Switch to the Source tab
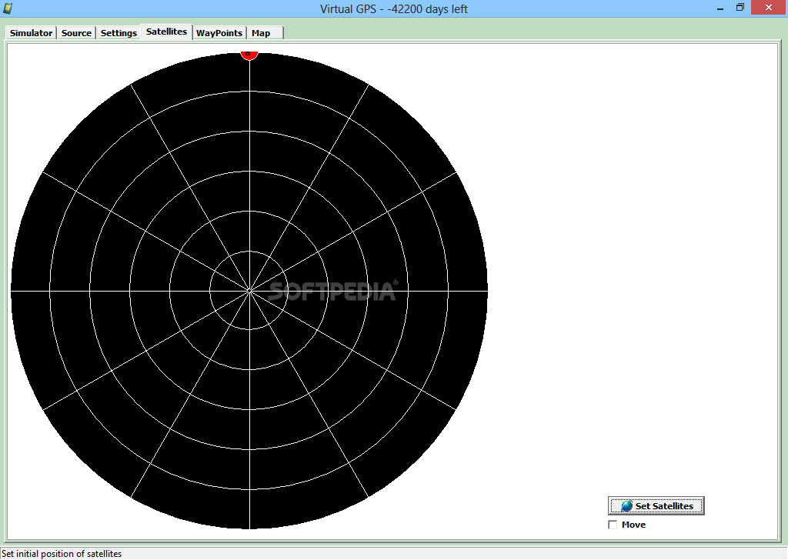This screenshot has width=788, height=560. (x=76, y=32)
